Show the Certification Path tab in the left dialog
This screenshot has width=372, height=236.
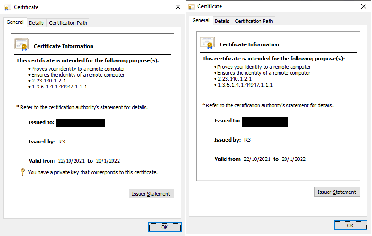click(x=68, y=23)
